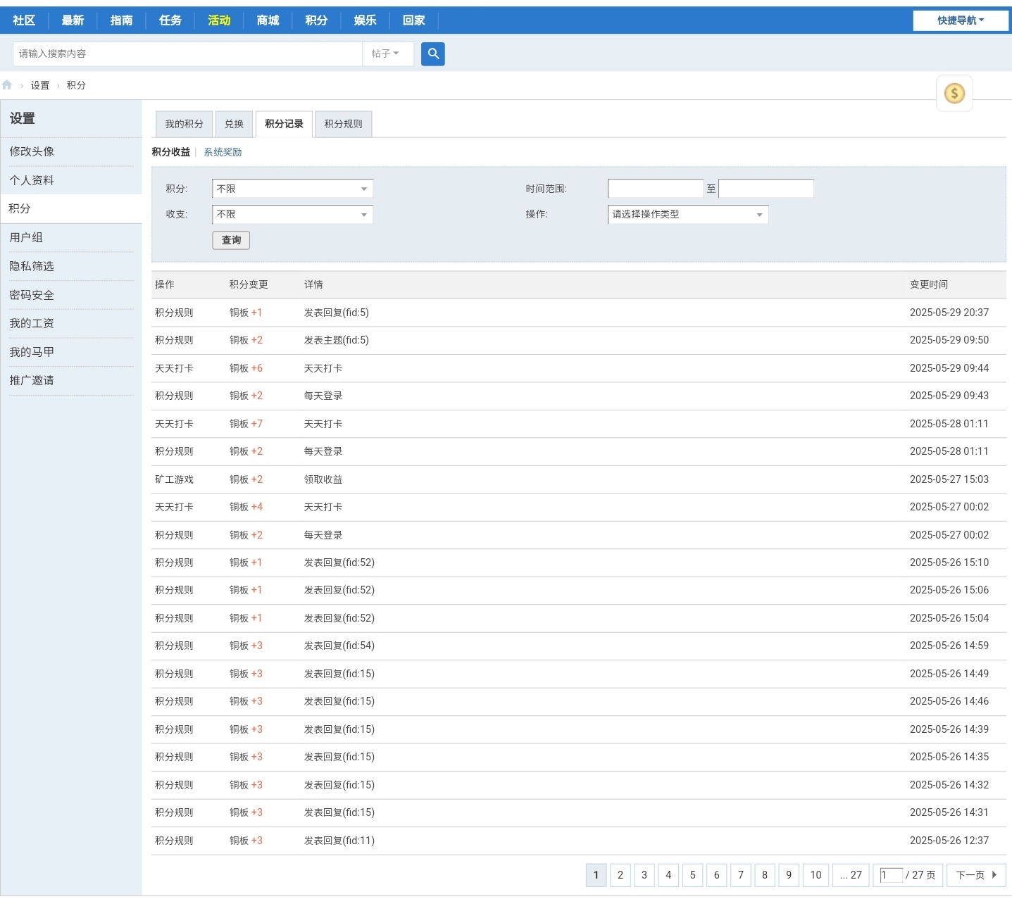This screenshot has height=899, width=1012.
Task: Select 我的工资 in the settings sidebar
Action: pos(32,323)
